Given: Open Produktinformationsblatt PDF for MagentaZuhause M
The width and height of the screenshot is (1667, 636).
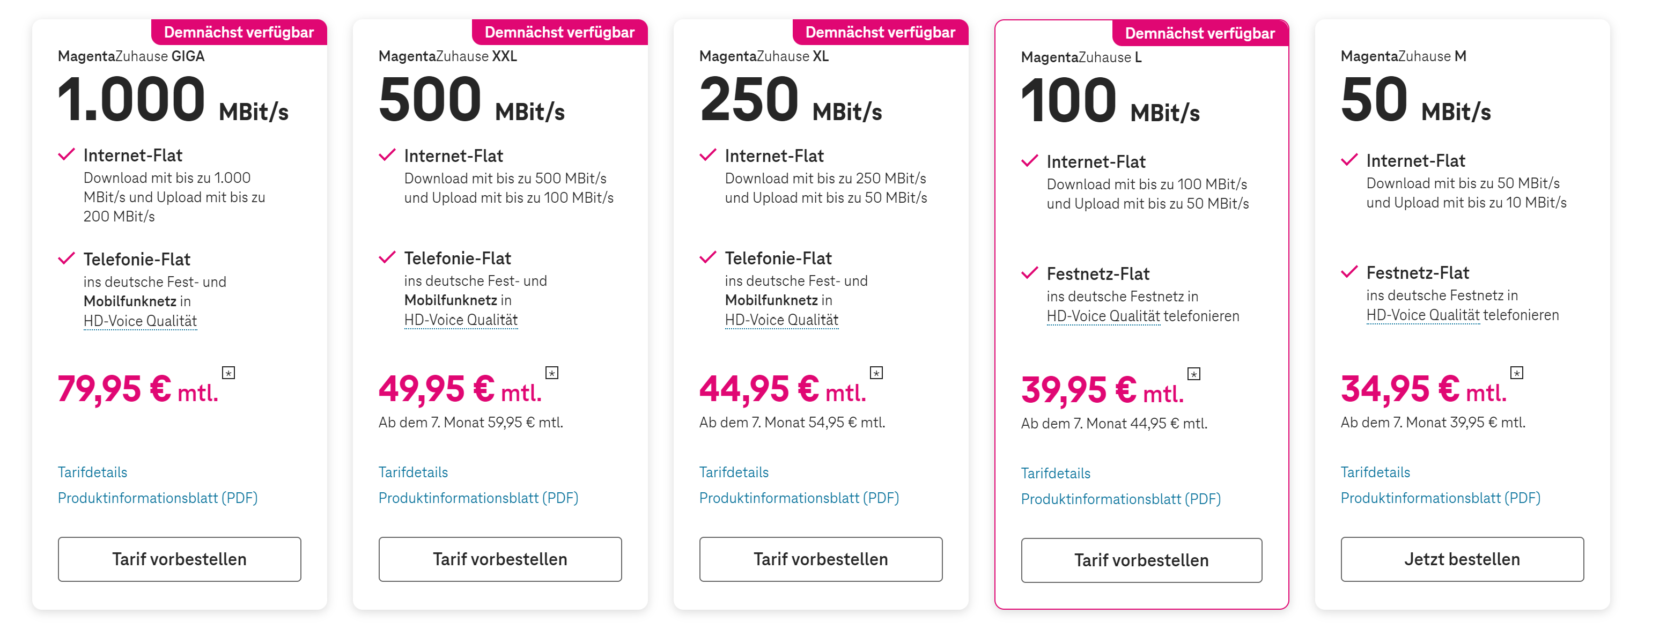Looking at the screenshot, I should pyautogui.click(x=1441, y=498).
